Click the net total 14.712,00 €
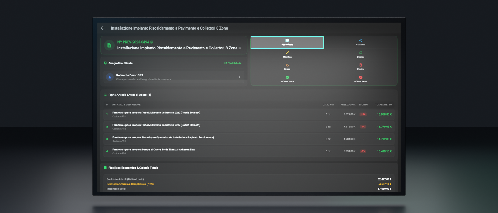This screenshot has width=498, height=213. (x=384, y=139)
